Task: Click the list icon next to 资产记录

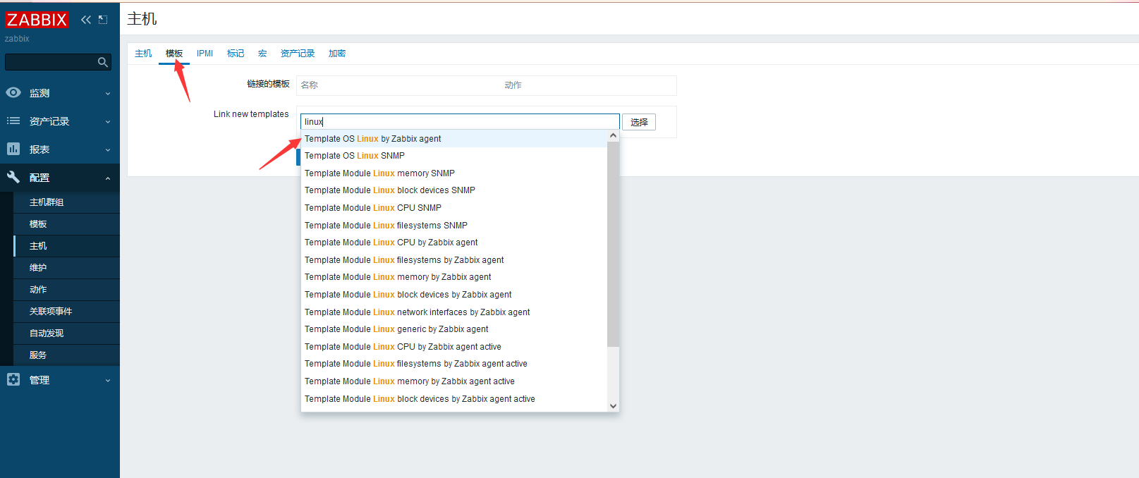Action: pos(13,121)
